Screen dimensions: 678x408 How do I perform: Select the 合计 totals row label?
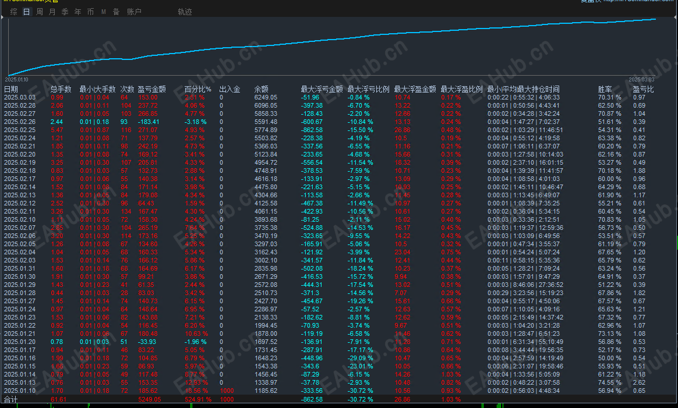[x=11, y=399]
